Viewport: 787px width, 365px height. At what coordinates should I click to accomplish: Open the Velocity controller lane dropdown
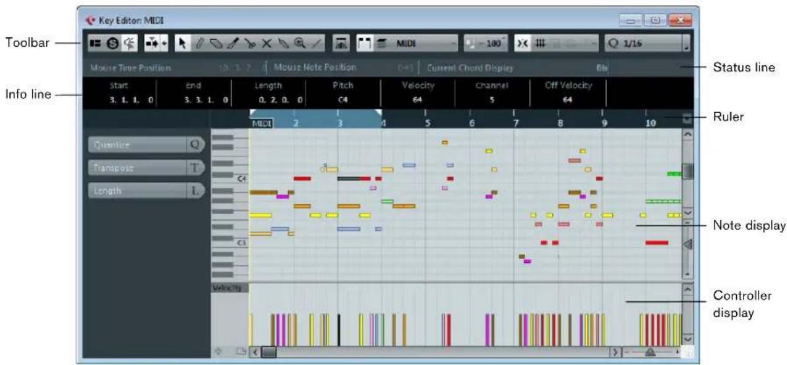coord(230,288)
